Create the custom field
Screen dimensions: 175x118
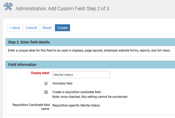coord(62,28)
